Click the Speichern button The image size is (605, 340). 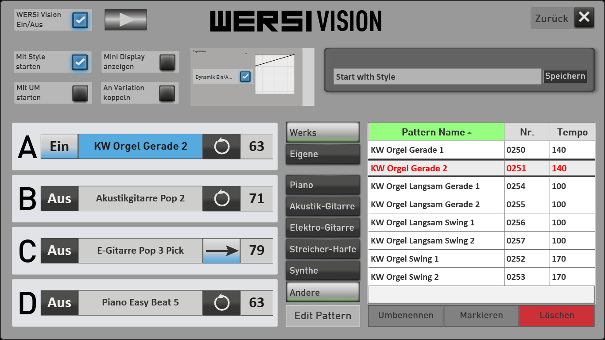point(565,76)
